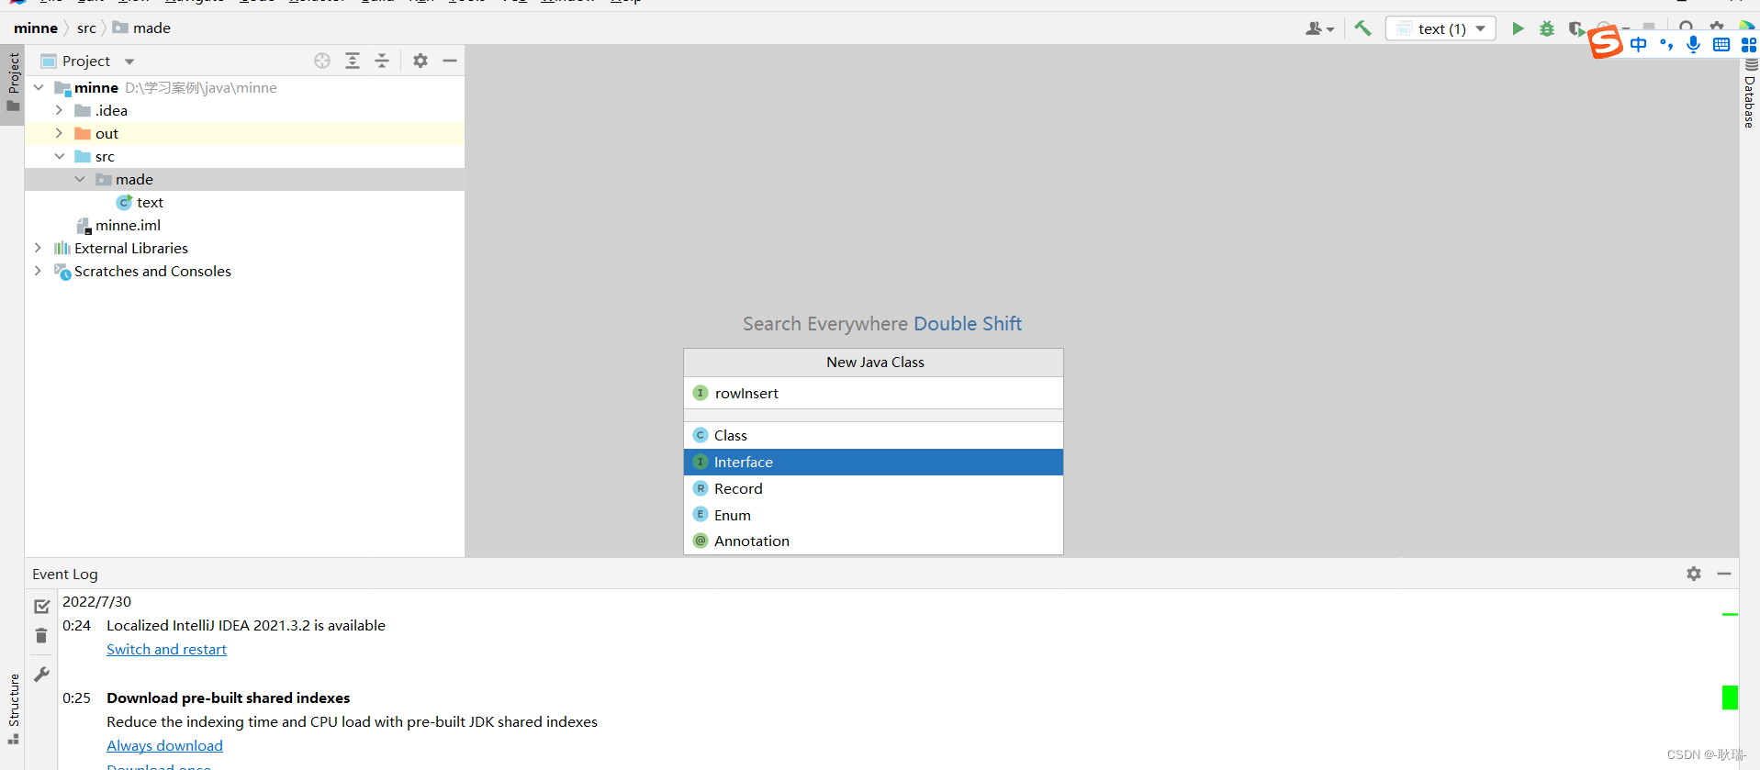
Task: Toggle Sogou punctuation mode
Action: 1666,45
